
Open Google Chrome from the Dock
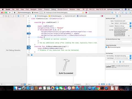click(98, 88)
